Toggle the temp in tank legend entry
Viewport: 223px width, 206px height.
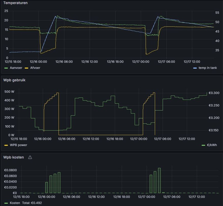coord(208,68)
